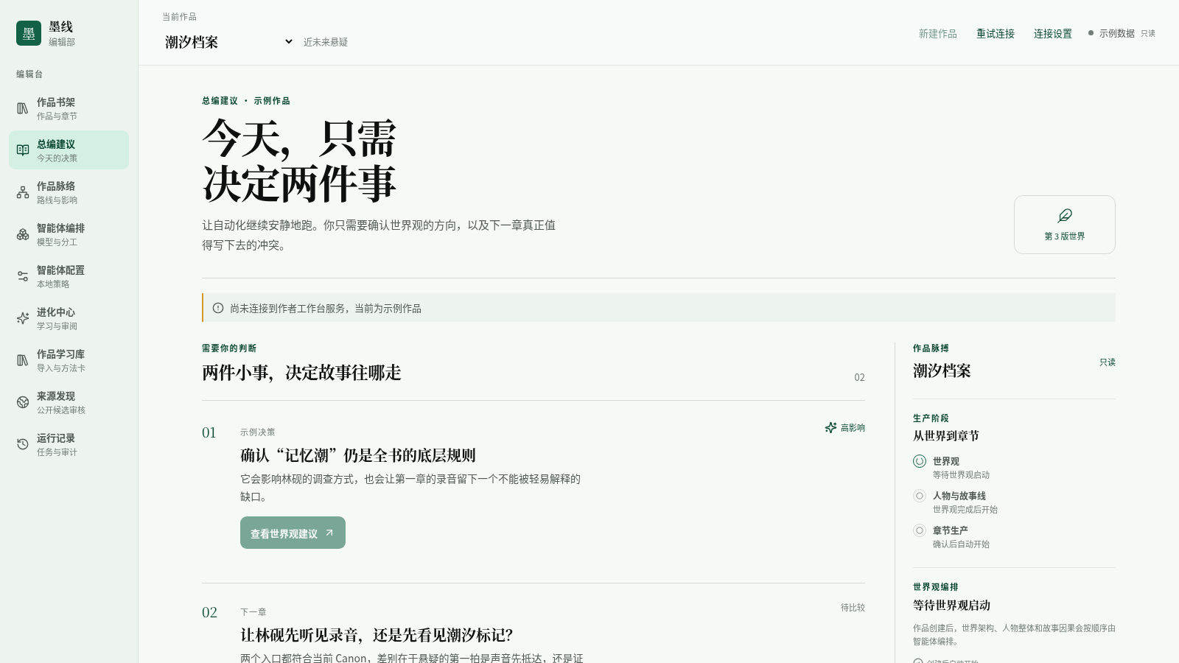Viewport: 1179px width, 663px height.
Task: Click the 世界观 stage status circle
Action: click(x=920, y=461)
